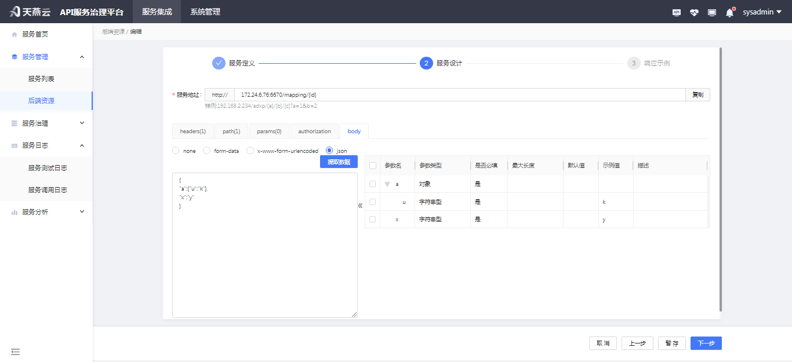Click step 2 服务设计 circle

(426, 63)
